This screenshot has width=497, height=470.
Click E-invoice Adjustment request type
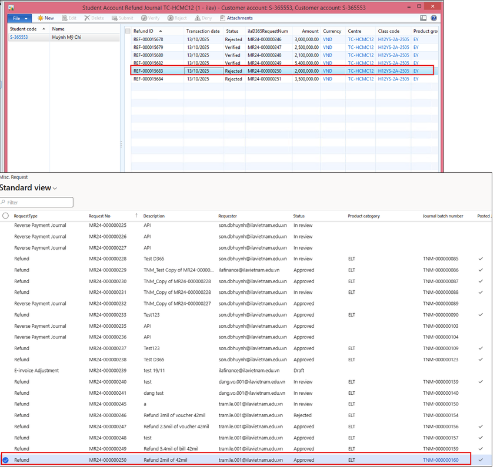(36, 370)
